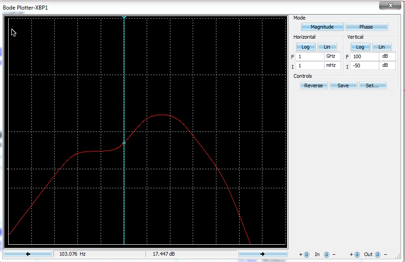
Task: Click the Out positive terminal
Action: pos(357,255)
